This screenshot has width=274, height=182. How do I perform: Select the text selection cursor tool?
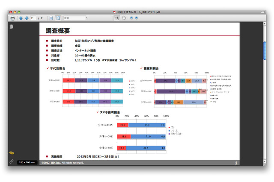[117, 18]
